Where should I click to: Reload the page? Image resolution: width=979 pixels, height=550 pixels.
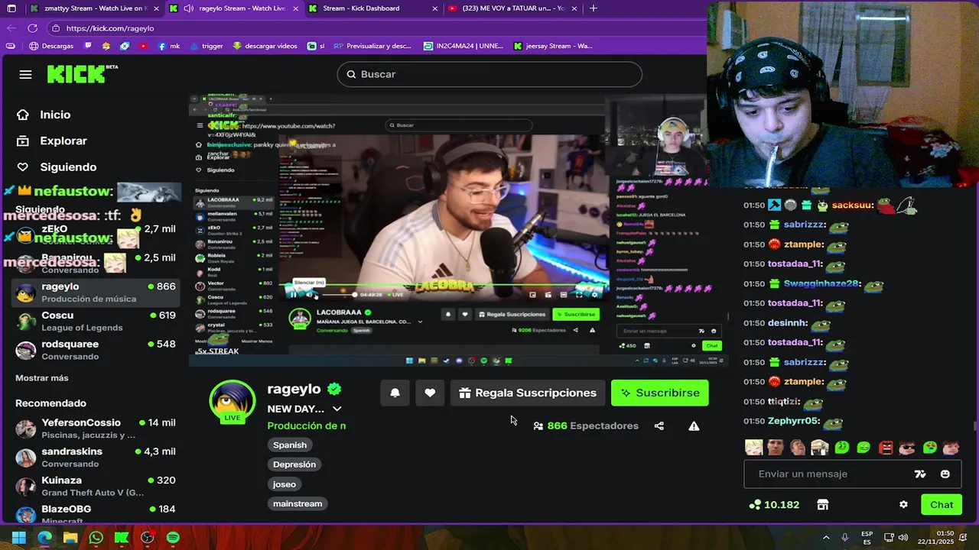(32, 28)
